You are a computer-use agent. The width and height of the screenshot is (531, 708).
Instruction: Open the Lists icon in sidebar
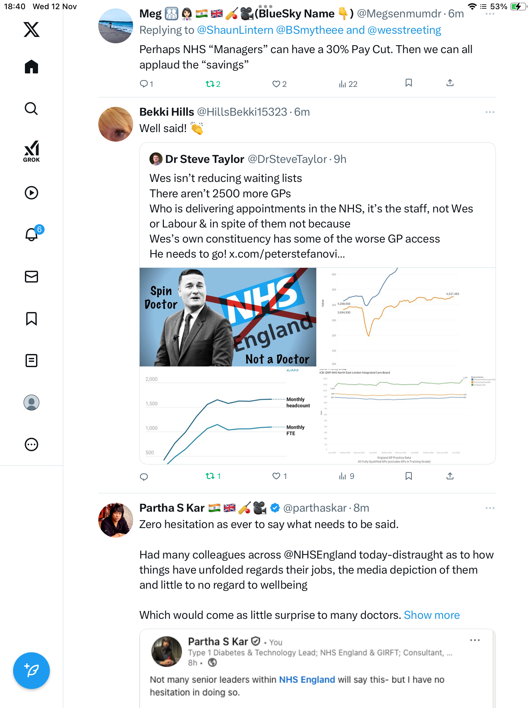click(31, 361)
